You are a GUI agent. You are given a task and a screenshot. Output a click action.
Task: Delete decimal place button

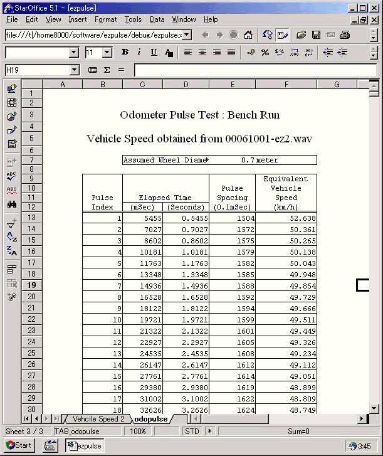pos(308,52)
